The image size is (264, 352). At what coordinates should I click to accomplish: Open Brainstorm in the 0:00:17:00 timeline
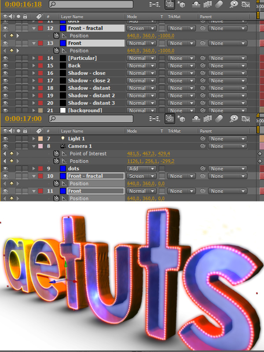pyautogui.click(x=234, y=119)
